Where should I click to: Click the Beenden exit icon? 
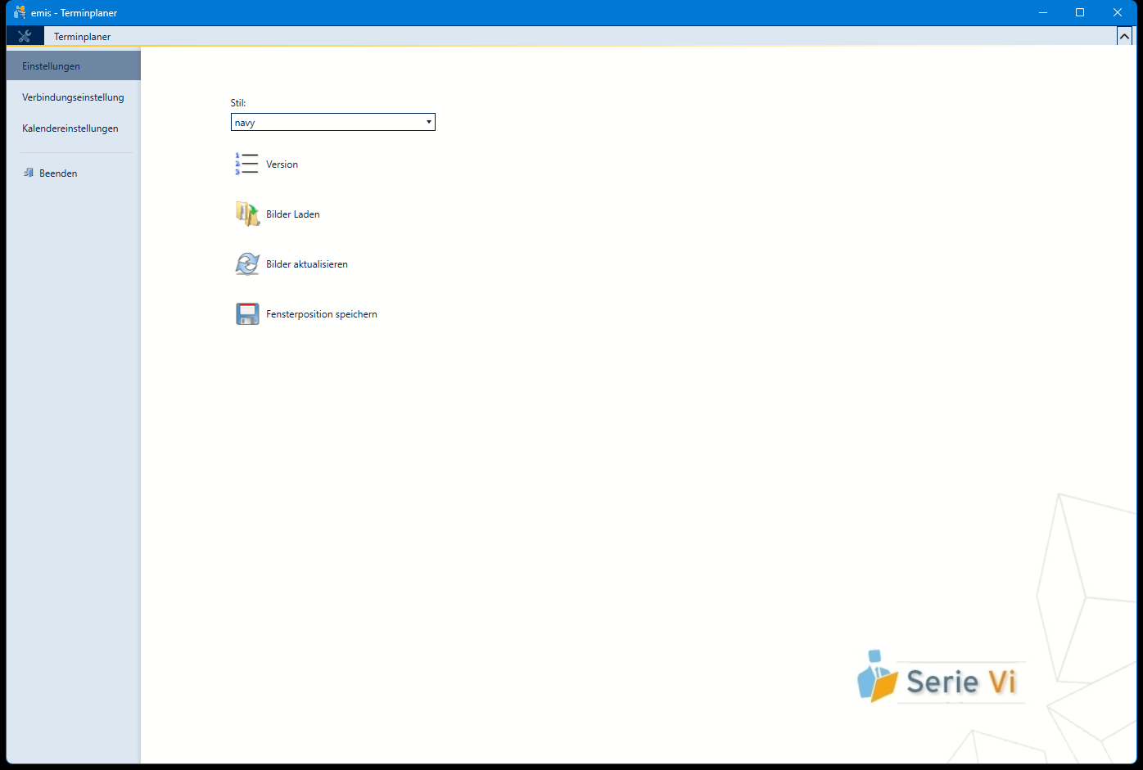click(x=29, y=173)
